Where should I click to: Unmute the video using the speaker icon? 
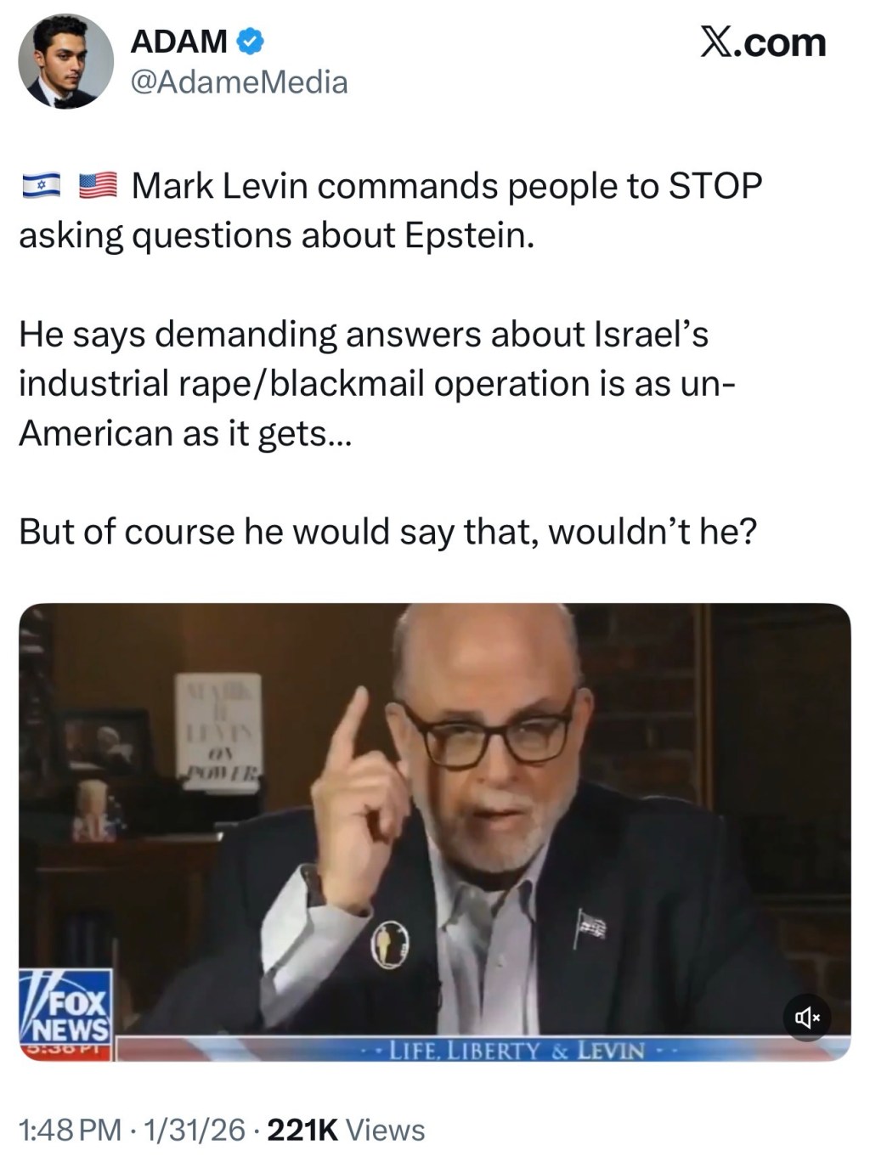[x=807, y=1016]
